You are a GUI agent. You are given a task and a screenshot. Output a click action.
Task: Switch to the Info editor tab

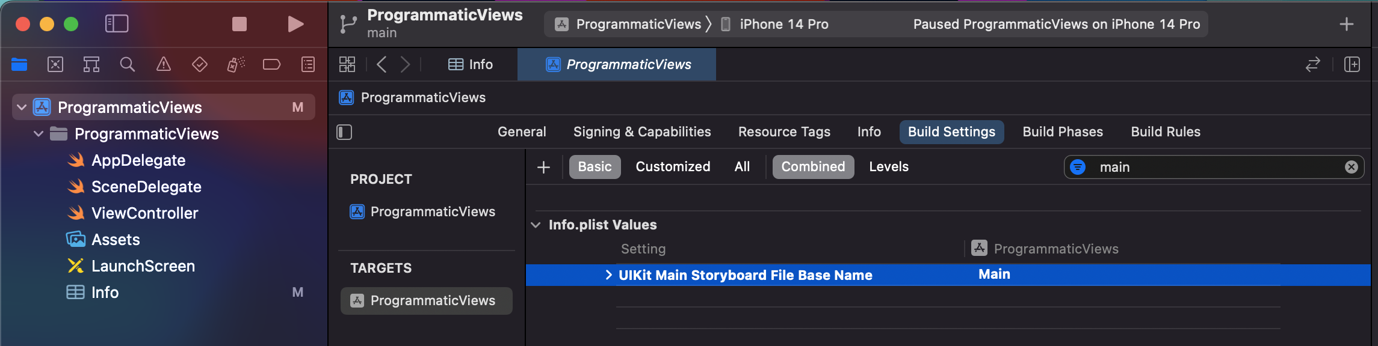(x=471, y=64)
